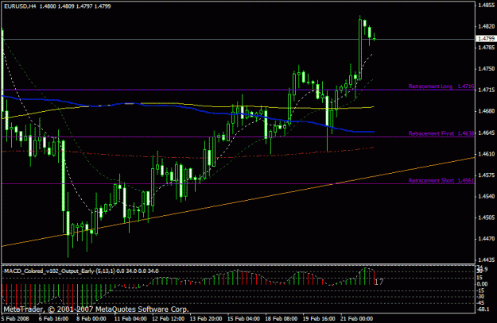Viewport: 497px width, 323px height.
Task: Click the latest candle at the current price line
Action: (375, 39)
